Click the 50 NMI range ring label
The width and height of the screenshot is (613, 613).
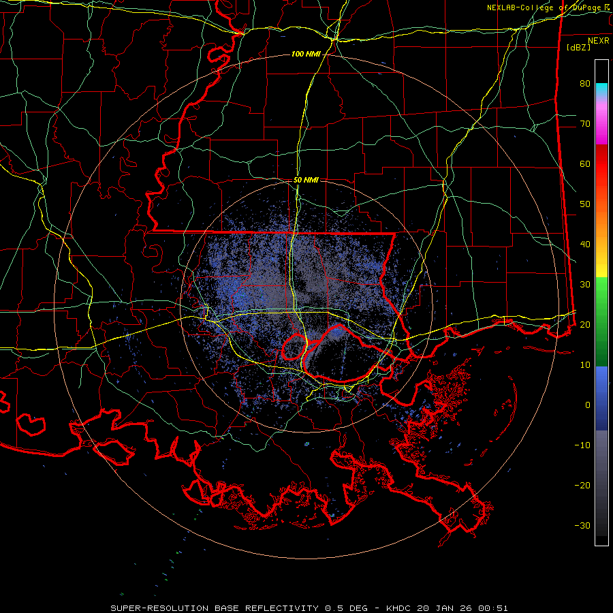(306, 180)
